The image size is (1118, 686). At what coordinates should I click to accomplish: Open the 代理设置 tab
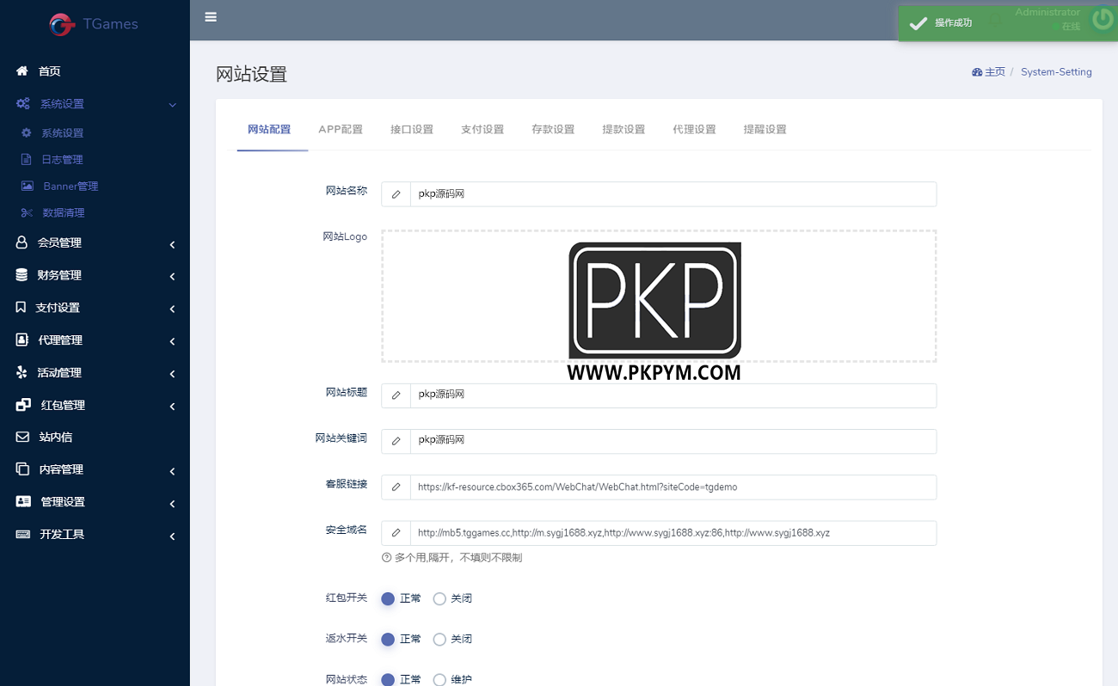(x=694, y=130)
